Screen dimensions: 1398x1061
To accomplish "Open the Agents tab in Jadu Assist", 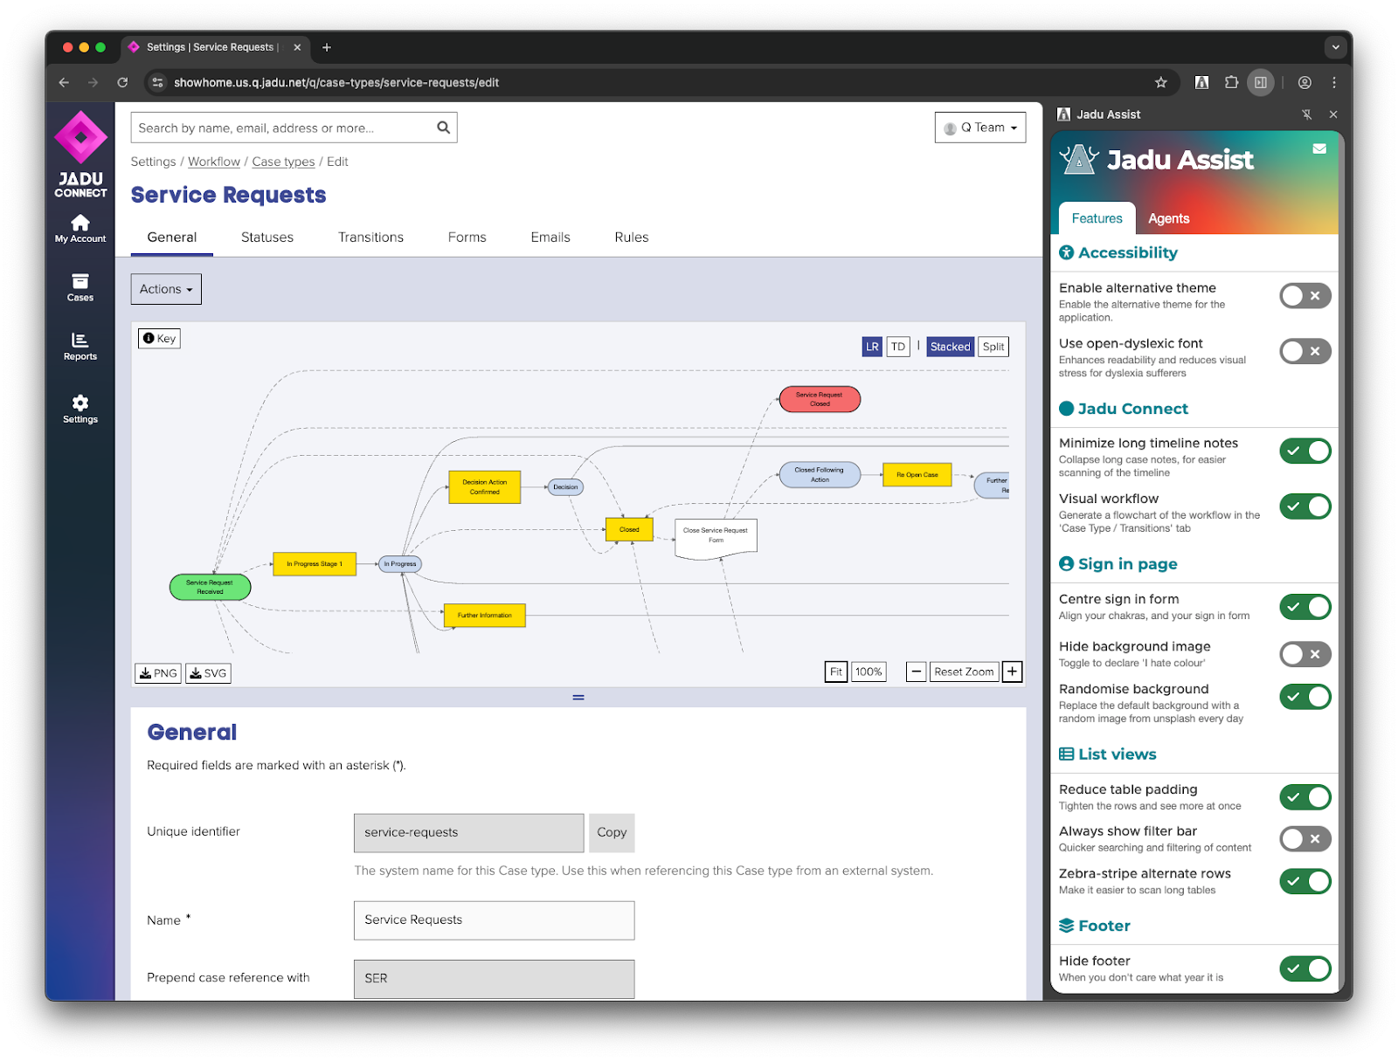I will click(x=1168, y=218).
